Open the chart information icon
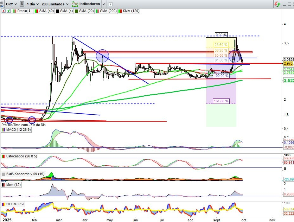The width and height of the screenshot is (294, 222). (x=110, y=4)
